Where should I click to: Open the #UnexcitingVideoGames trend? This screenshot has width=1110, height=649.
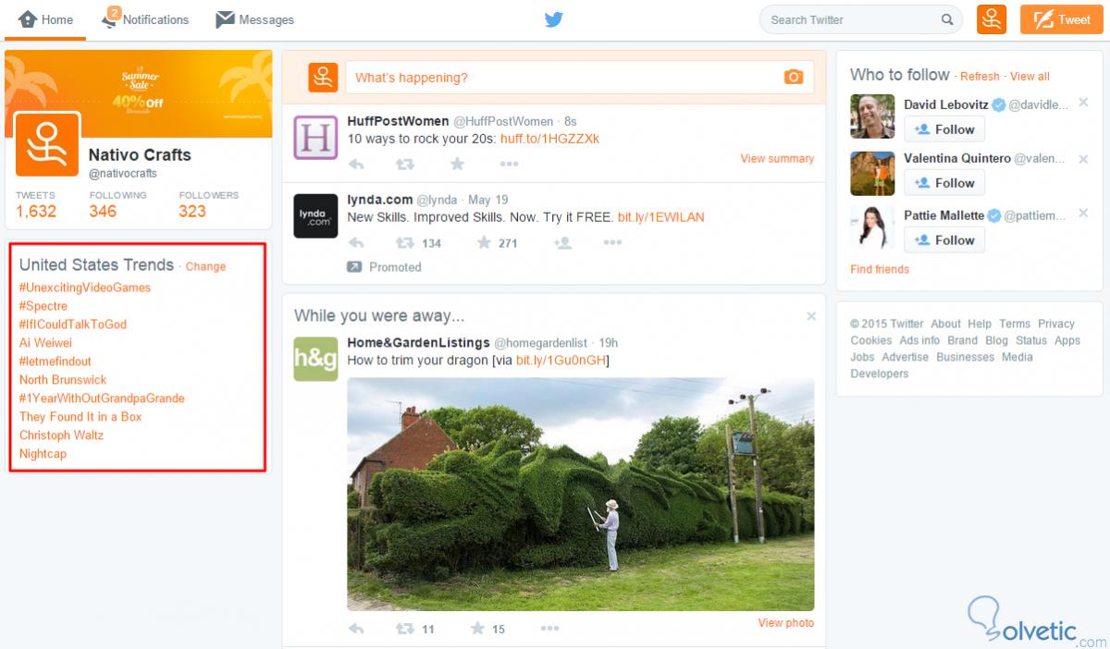pyautogui.click(x=85, y=288)
